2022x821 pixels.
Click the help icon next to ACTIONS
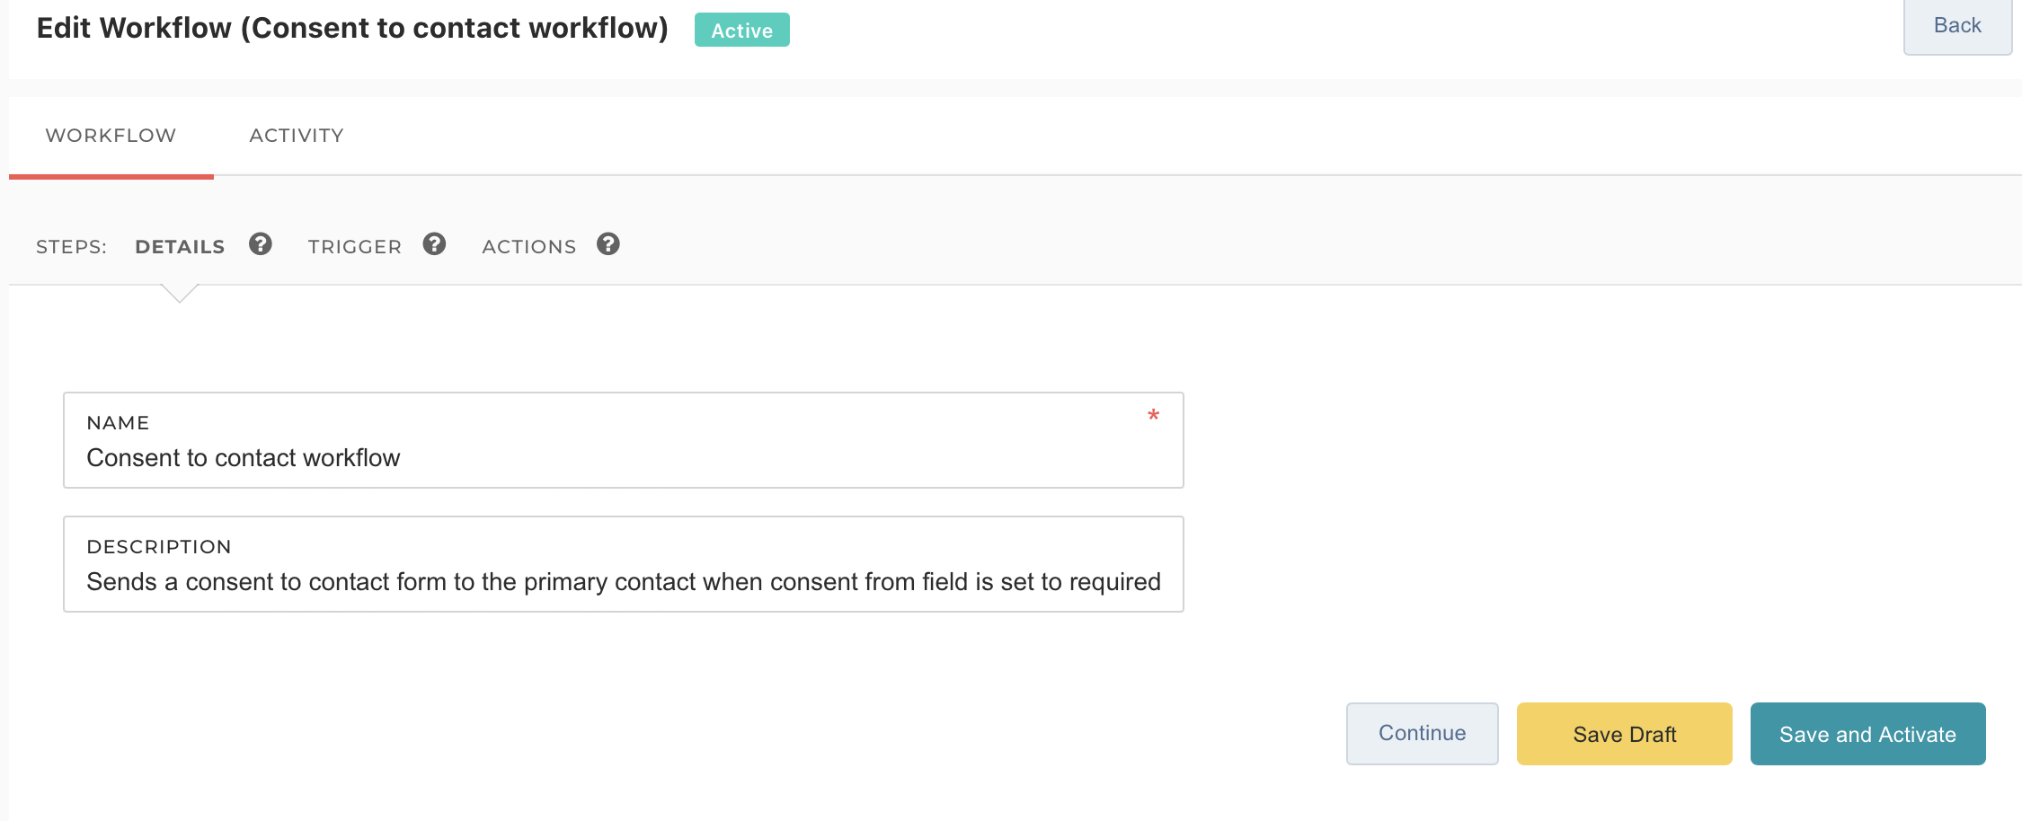click(608, 244)
